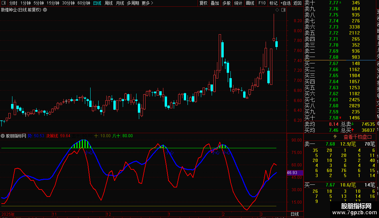Viewport: 379px width, 218px height.
Task: Click the 叠加 overlay button
Action: [x=215, y=3]
